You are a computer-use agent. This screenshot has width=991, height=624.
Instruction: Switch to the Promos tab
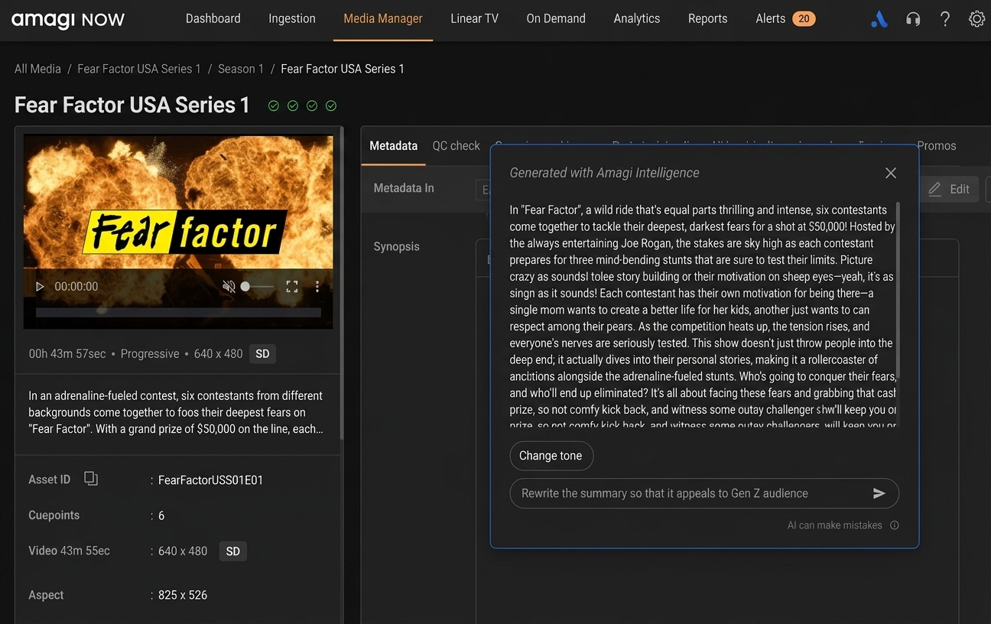click(x=937, y=146)
